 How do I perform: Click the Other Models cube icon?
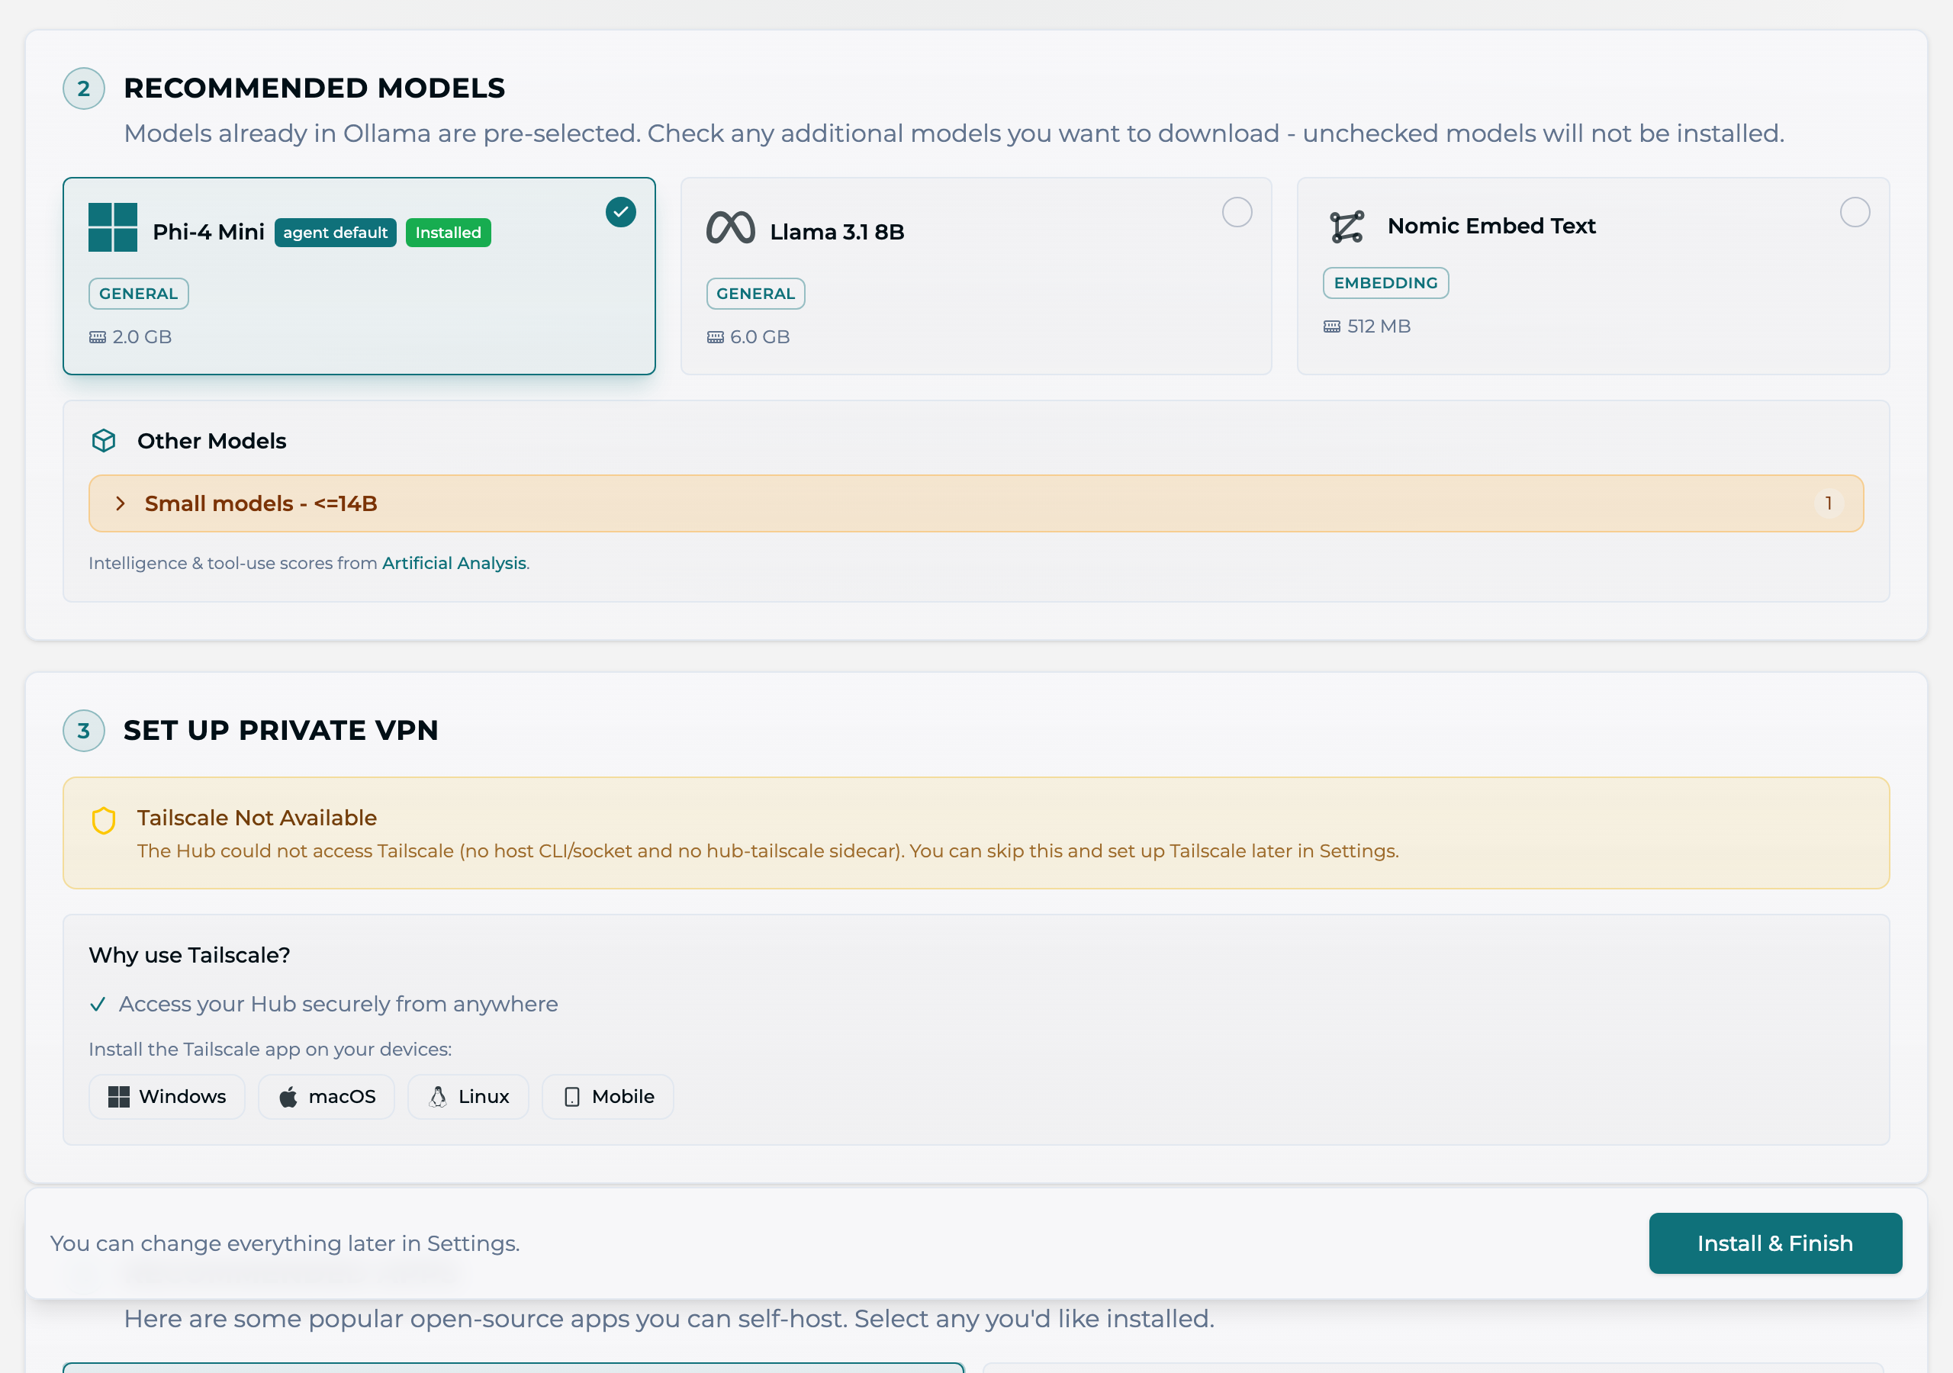point(104,441)
